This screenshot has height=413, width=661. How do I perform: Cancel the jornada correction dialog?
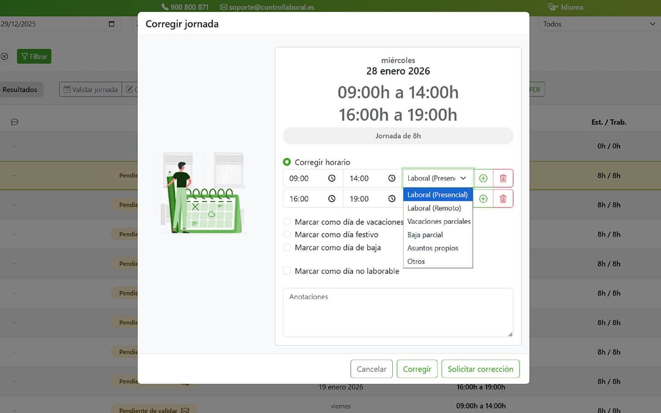(x=371, y=368)
